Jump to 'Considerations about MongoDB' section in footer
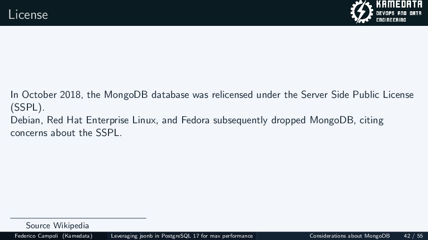 (350, 236)
